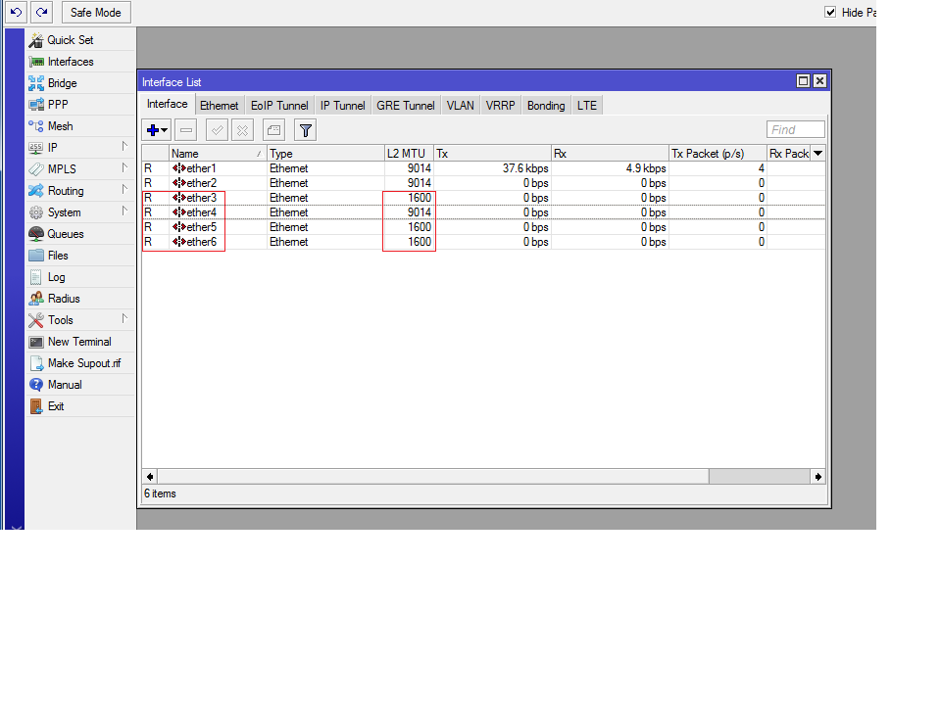This screenshot has height=705, width=941.
Task: Switch to the VRRP tab
Action: coord(501,106)
